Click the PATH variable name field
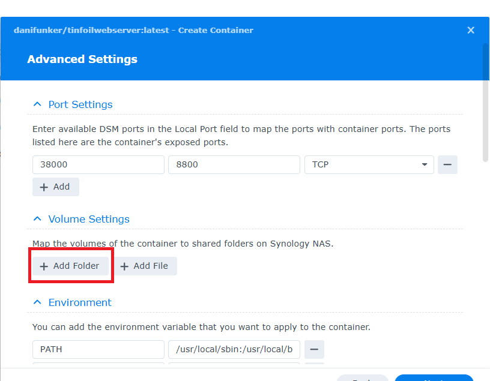490x381 pixels. (x=98, y=349)
